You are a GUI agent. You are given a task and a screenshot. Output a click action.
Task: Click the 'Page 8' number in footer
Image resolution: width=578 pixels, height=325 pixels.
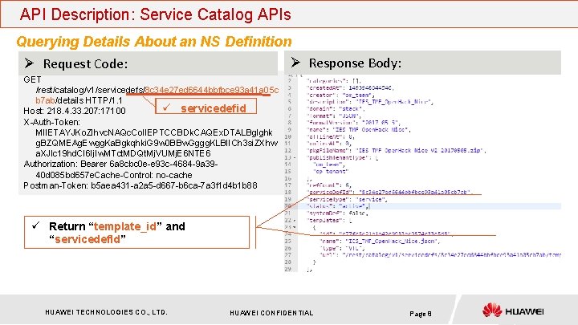(420, 314)
